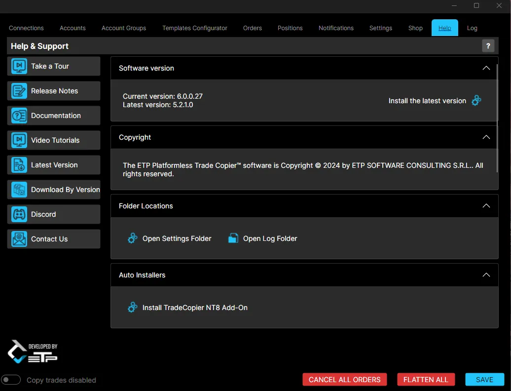Click the Latest Version download icon
Image resolution: width=511 pixels, height=391 pixels.
[x=19, y=165]
